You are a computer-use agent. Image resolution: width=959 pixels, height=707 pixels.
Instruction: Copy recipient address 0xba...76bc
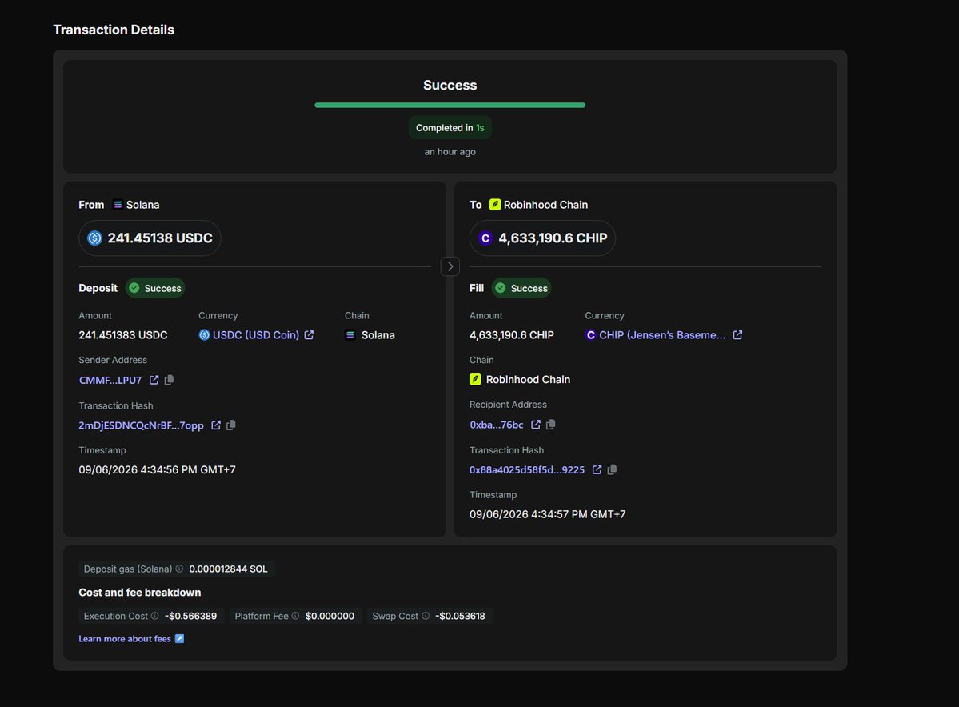coord(551,425)
